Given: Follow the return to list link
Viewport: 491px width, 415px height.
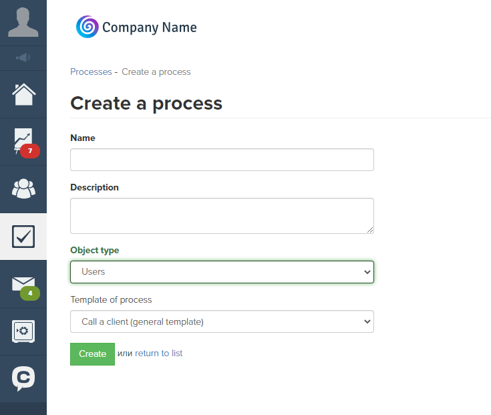Looking at the screenshot, I should pyautogui.click(x=159, y=354).
